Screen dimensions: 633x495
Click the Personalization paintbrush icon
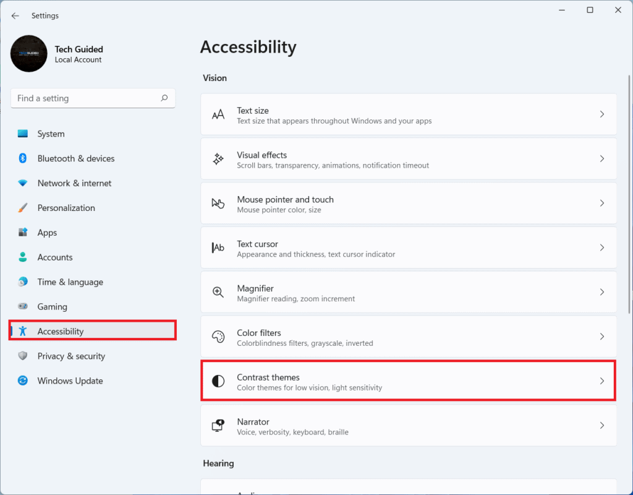(23, 208)
